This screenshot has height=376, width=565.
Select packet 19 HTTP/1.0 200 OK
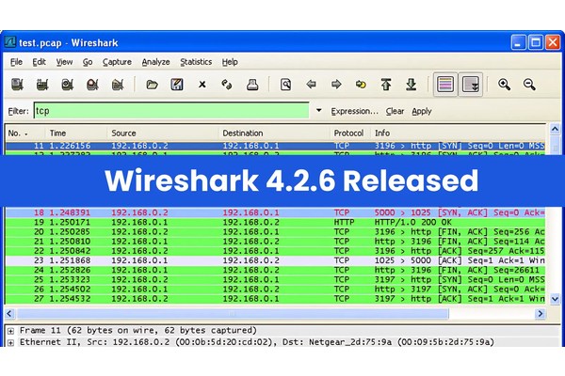coord(275,223)
